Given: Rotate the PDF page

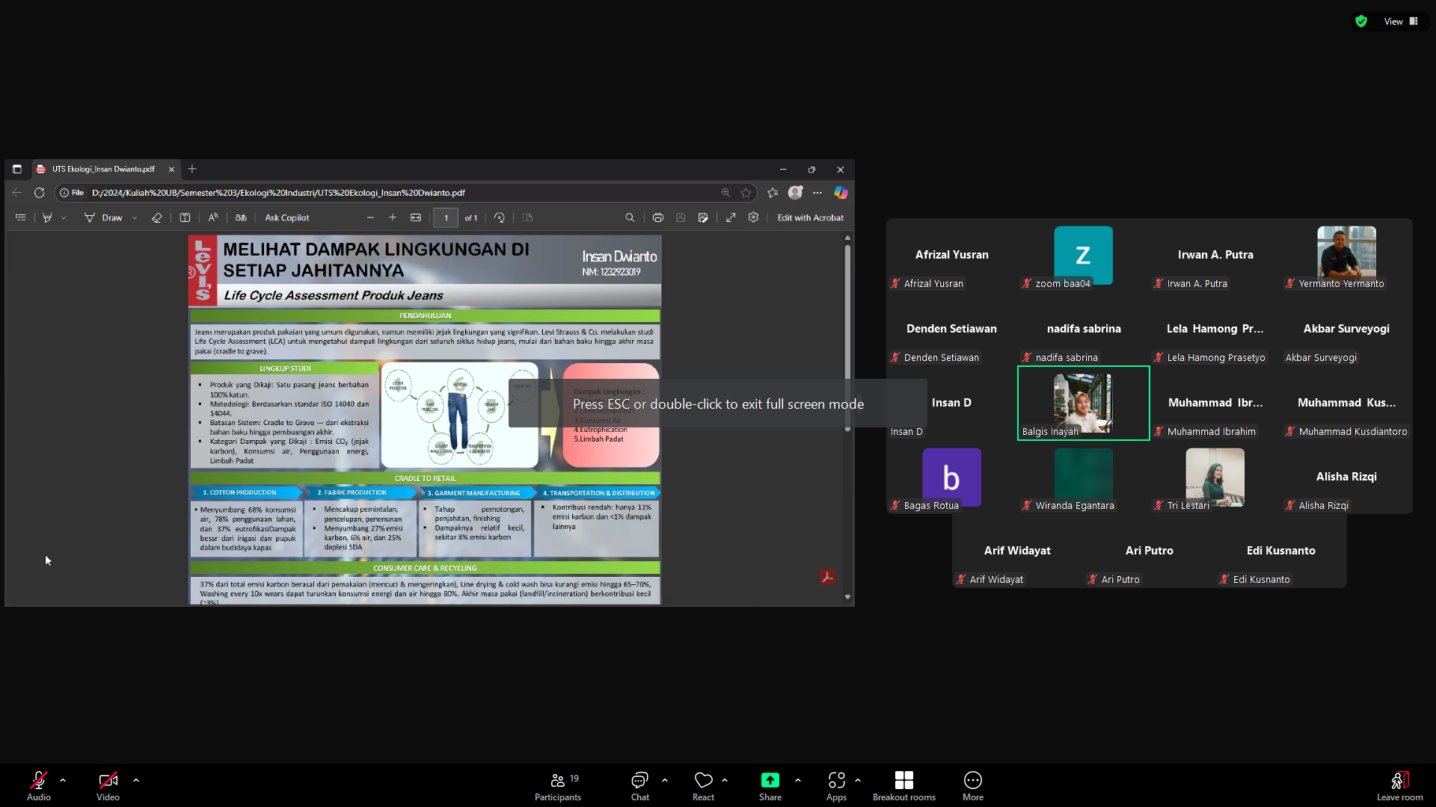Looking at the screenshot, I should coord(500,218).
